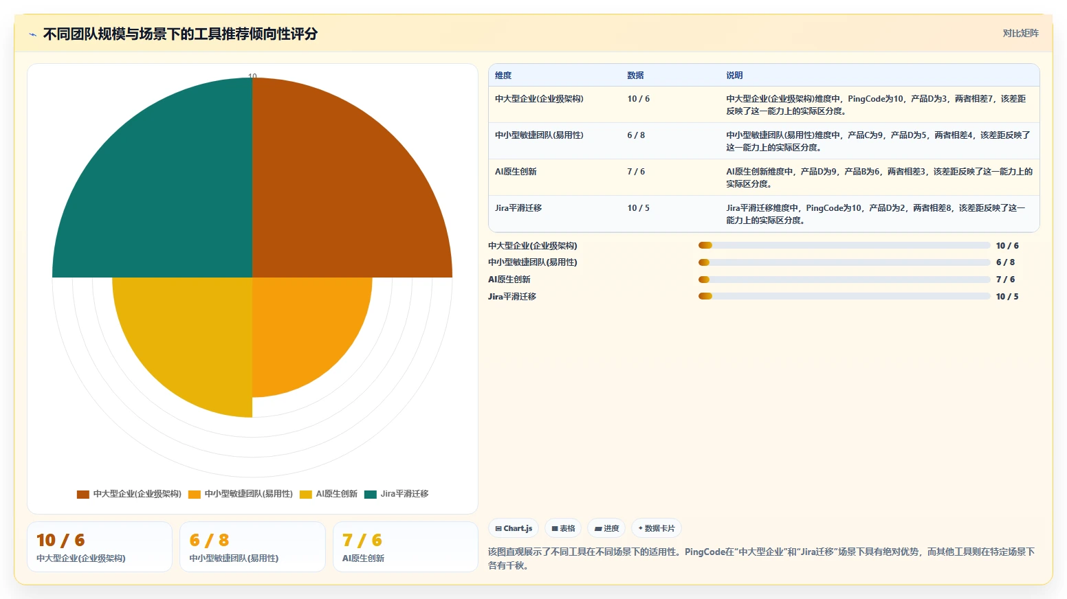Click the 数据 column header
Screen dimensions: 1067x599
(635, 76)
